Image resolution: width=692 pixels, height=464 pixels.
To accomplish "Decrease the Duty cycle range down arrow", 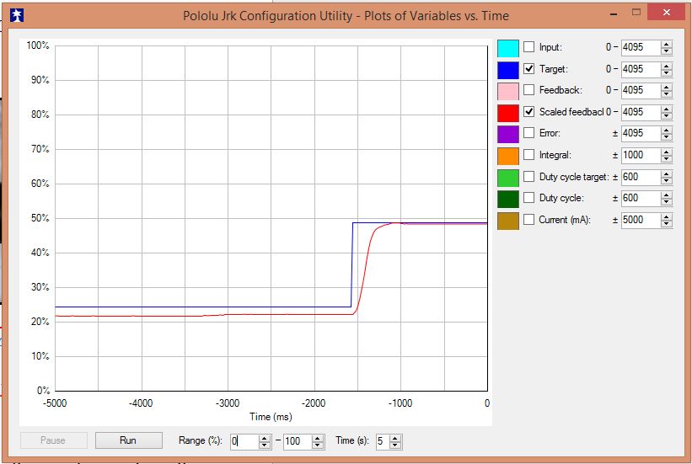I will pyautogui.click(x=667, y=202).
